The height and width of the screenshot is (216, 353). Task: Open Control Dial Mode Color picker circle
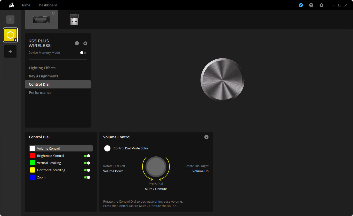[x=107, y=148]
